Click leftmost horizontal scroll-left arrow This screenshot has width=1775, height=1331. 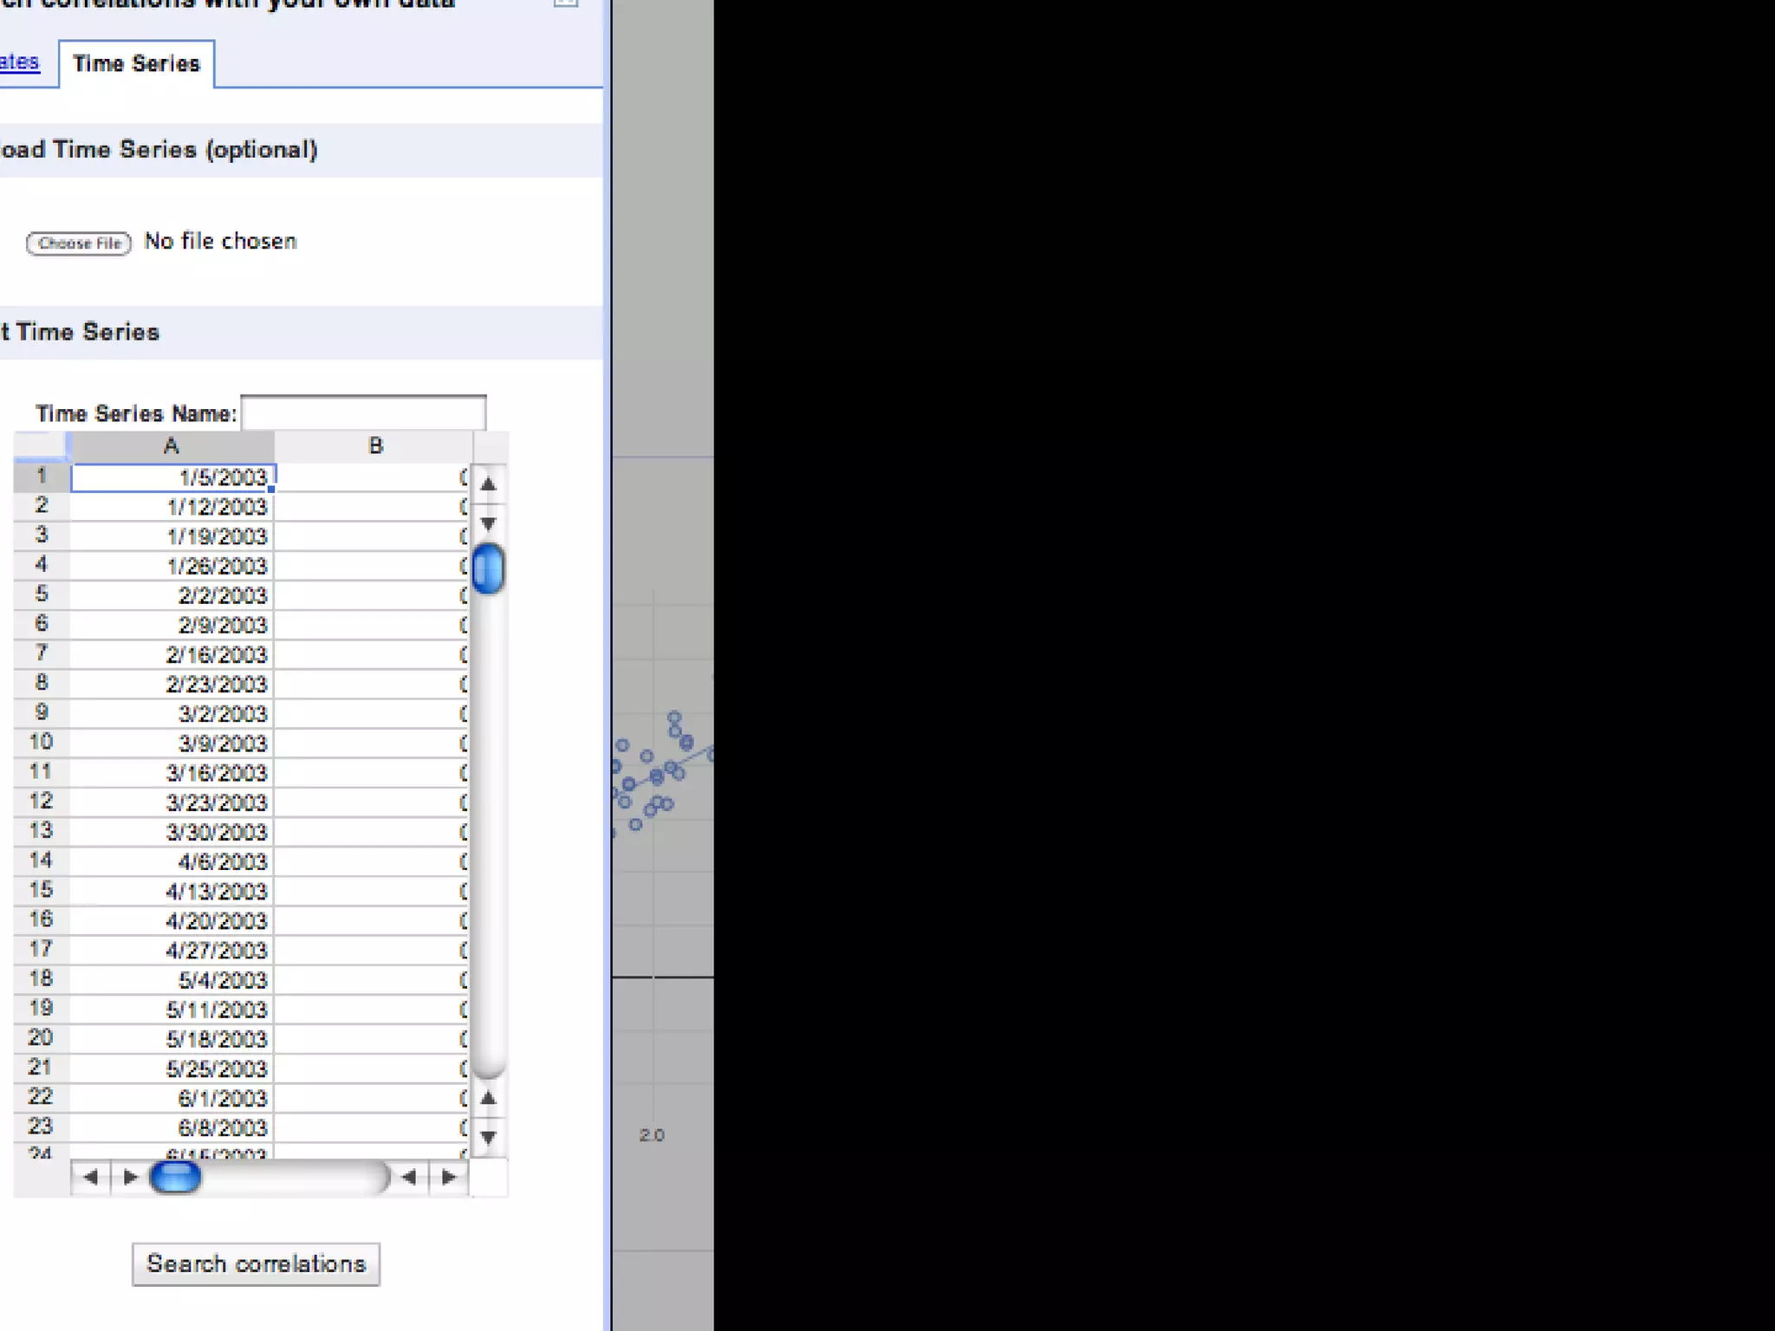[x=90, y=1177]
